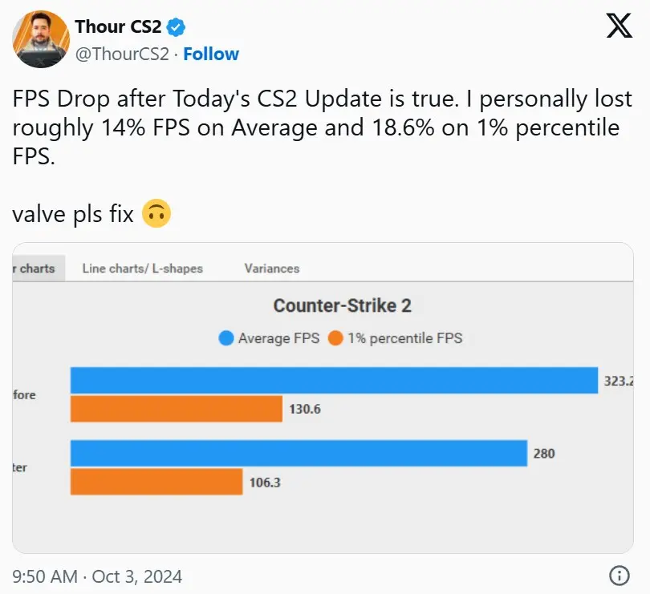The height and width of the screenshot is (594, 650).
Task: Click the Thour CS2 display name
Action: coord(118,27)
